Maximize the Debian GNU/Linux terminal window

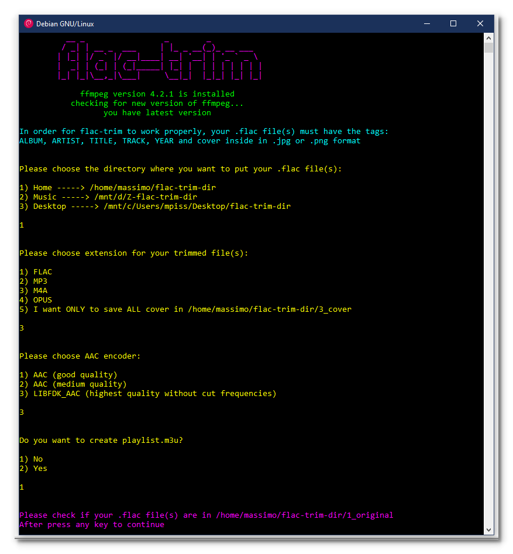[453, 23]
